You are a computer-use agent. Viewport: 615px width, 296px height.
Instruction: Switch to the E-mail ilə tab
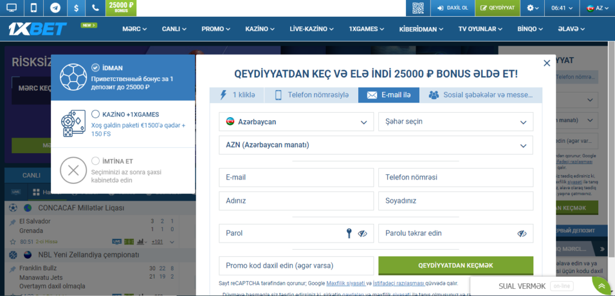[389, 95]
